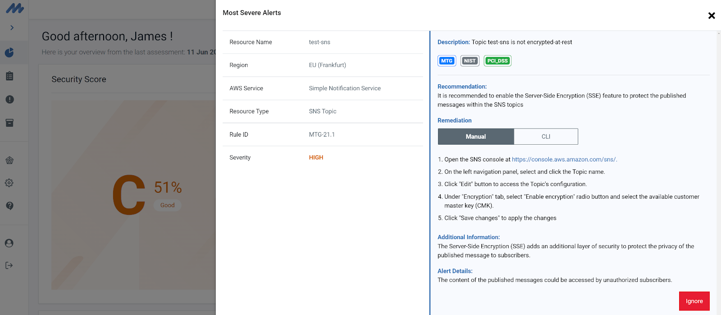Switch to the CLI remediation tab

coord(546,137)
